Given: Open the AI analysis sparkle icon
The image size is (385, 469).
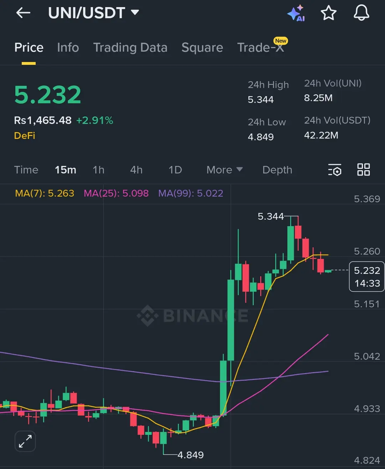Looking at the screenshot, I should (x=296, y=13).
